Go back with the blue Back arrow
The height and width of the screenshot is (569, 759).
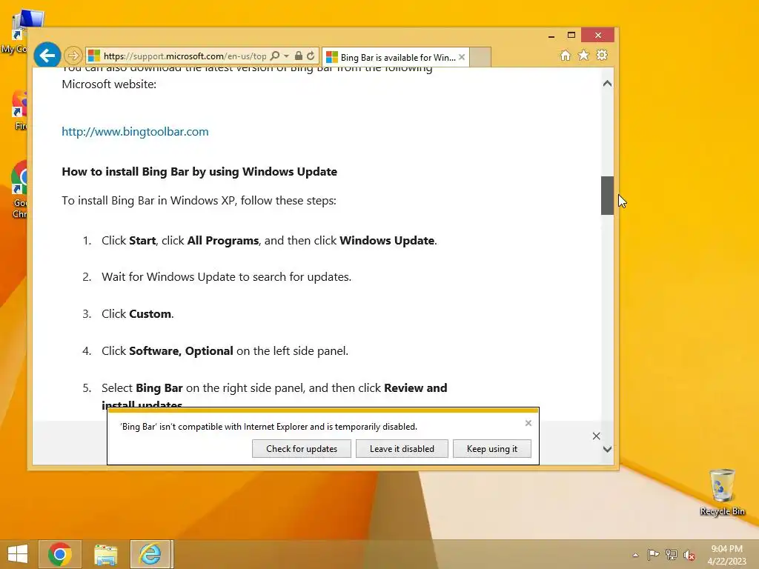pyautogui.click(x=47, y=56)
